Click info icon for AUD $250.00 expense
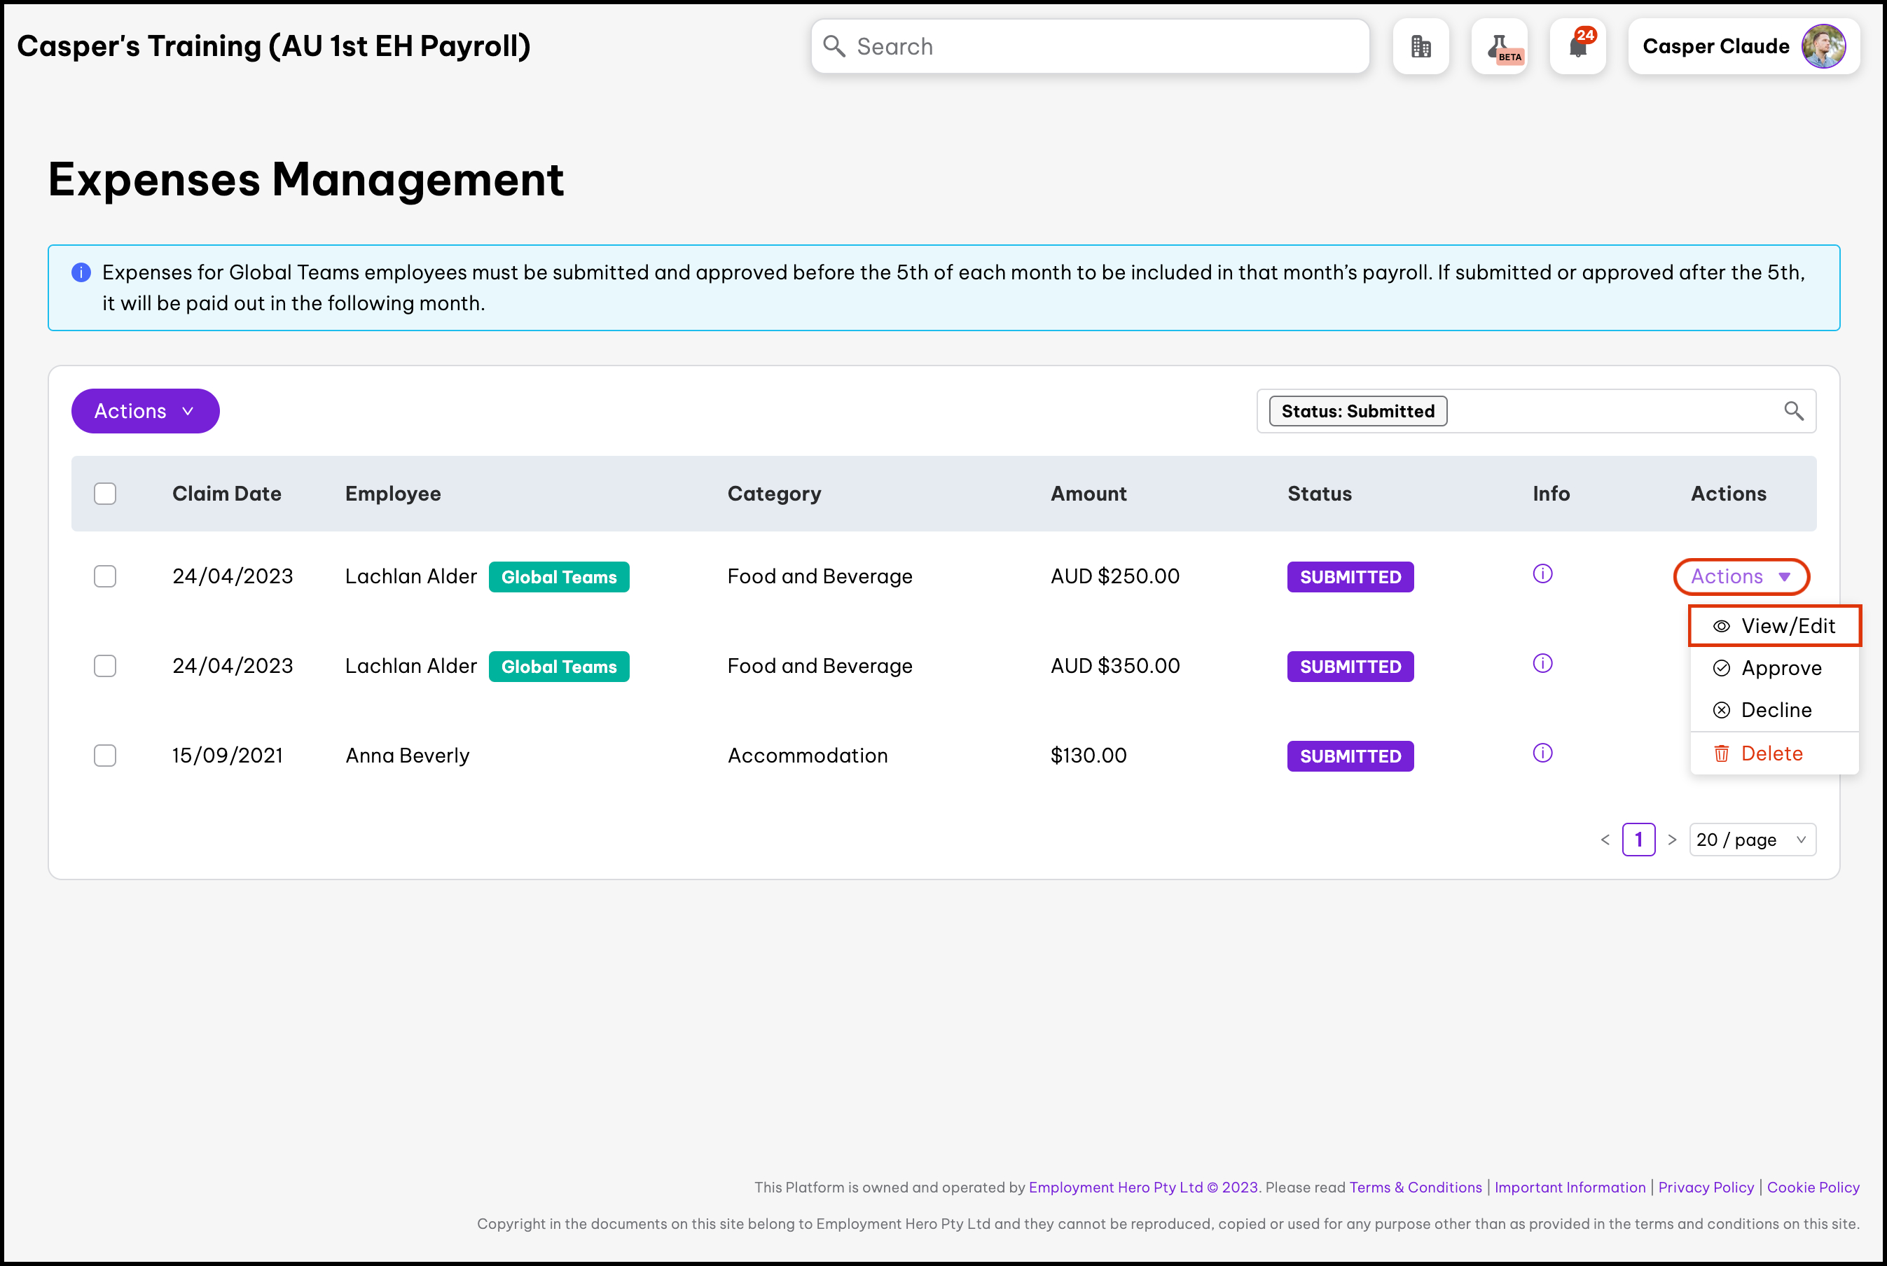 click(1542, 574)
